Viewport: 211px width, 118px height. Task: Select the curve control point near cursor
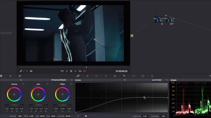pyautogui.click(x=144, y=97)
